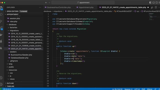Toggle secondary sidebar layout icon
The height and width of the screenshot is (90, 160).
(156, 2)
